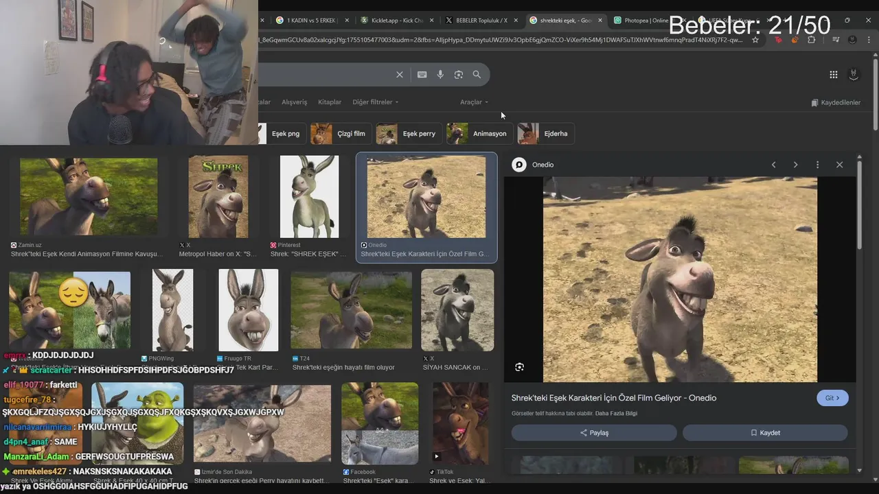Click the Eşek perry suggestion chip

point(409,134)
